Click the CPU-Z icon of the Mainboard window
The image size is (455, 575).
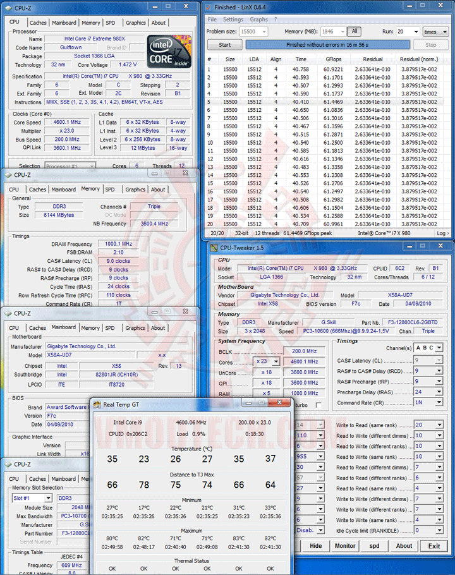pos(8,313)
